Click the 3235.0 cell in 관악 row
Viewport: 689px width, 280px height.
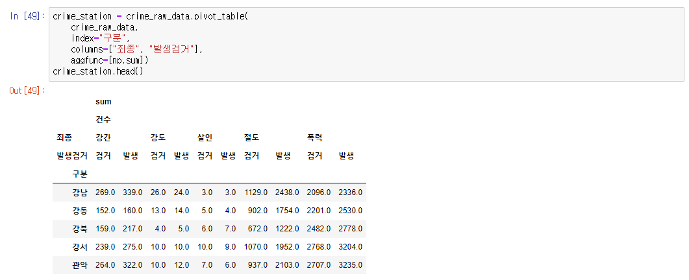350,265
